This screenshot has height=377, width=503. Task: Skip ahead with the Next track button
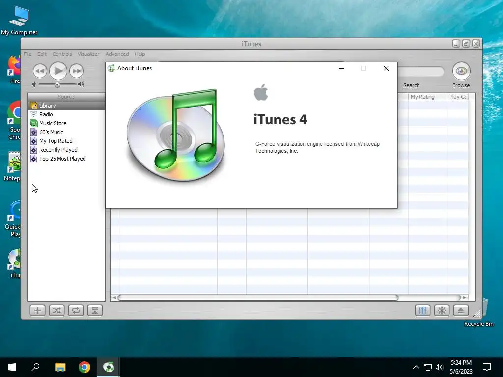(76, 71)
